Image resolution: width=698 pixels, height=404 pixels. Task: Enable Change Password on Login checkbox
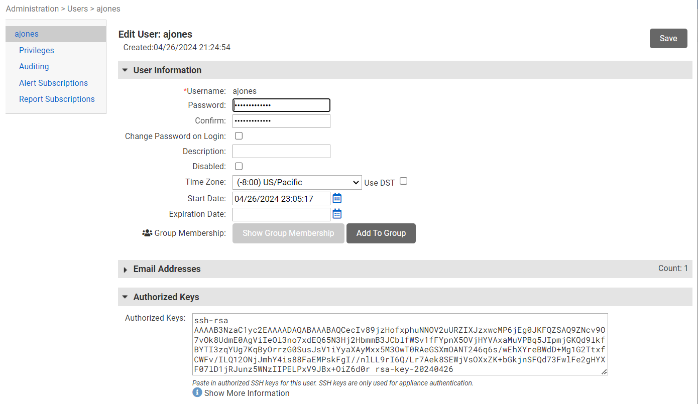click(239, 136)
